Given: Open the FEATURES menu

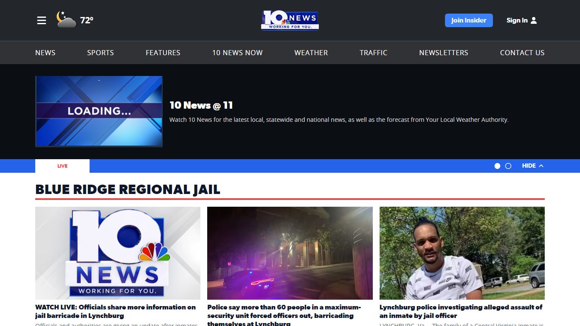Looking at the screenshot, I should coord(163,53).
